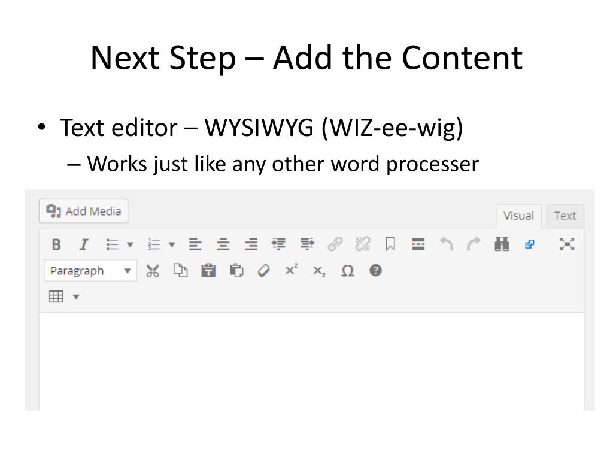Click the Add Media button
This screenshot has height=460, width=613.
(x=83, y=211)
